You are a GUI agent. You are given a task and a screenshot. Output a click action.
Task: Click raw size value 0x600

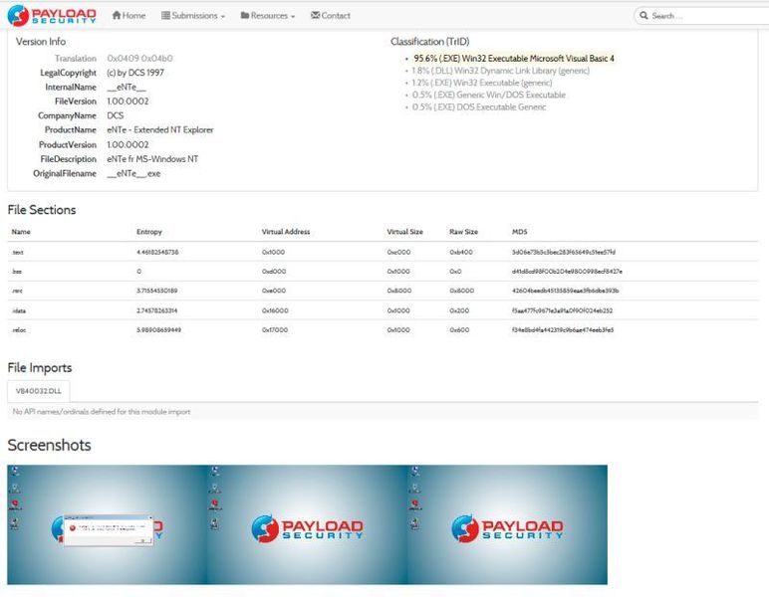(x=459, y=330)
